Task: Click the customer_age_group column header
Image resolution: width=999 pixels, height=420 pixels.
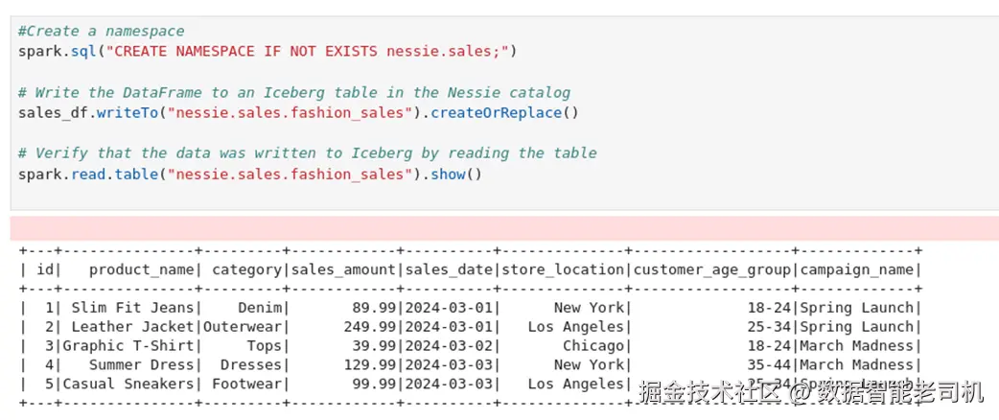Action: (712, 269)
